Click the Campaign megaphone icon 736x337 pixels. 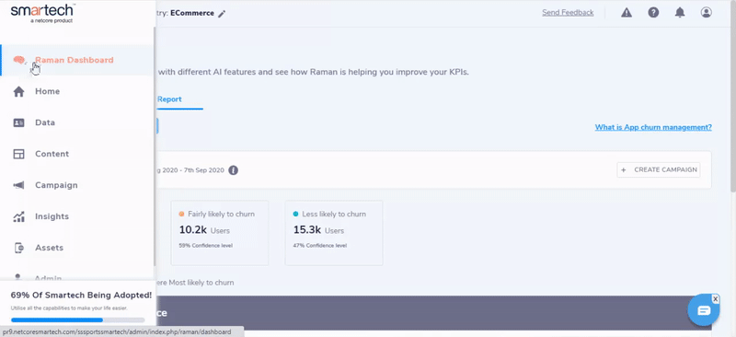point(18,185)
